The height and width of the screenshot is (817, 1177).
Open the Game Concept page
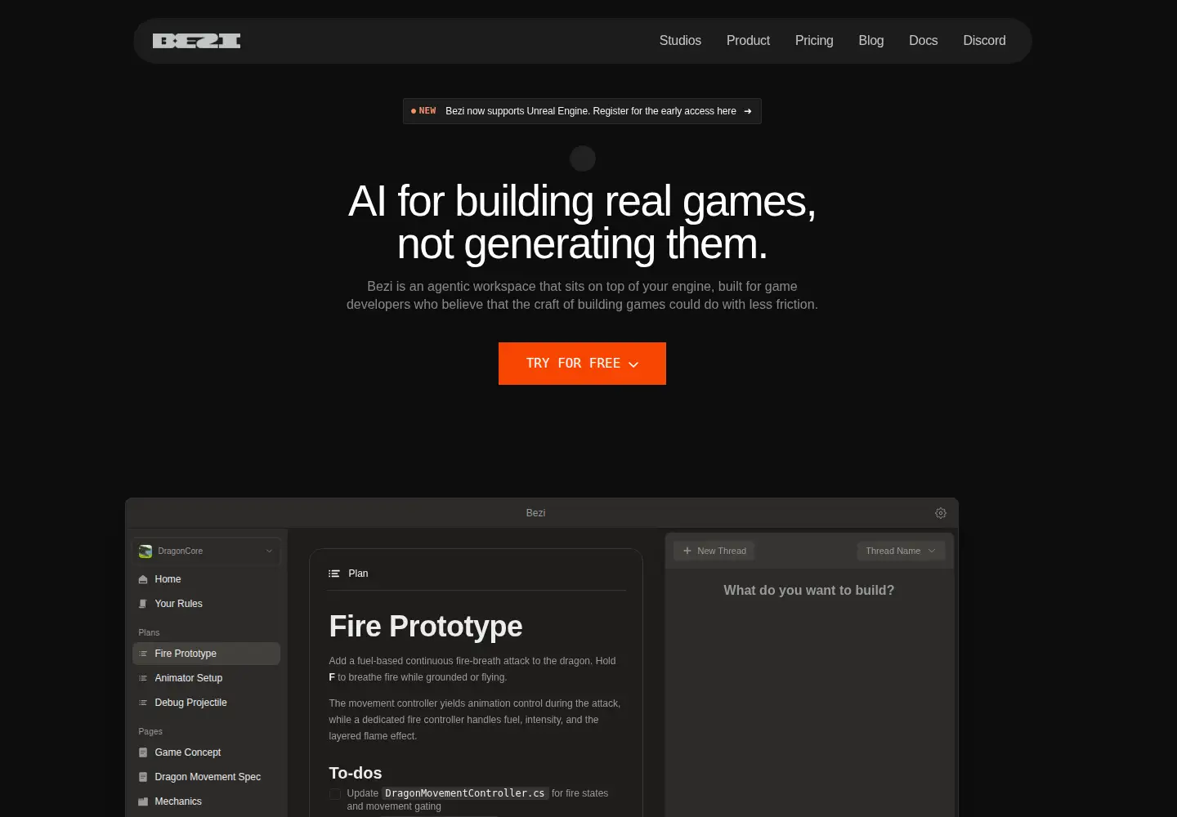(206, 752)
